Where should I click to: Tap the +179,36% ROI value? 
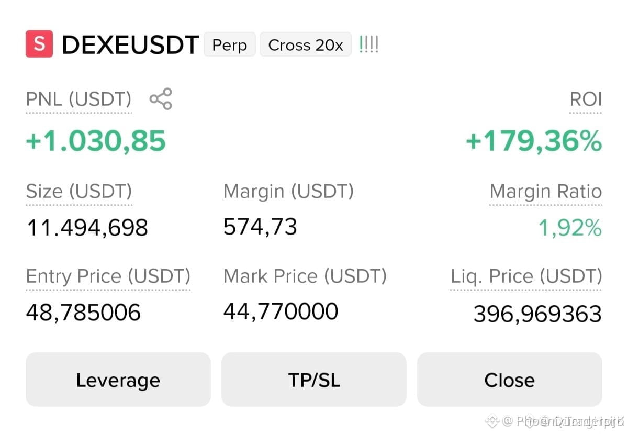coord(534,141)
